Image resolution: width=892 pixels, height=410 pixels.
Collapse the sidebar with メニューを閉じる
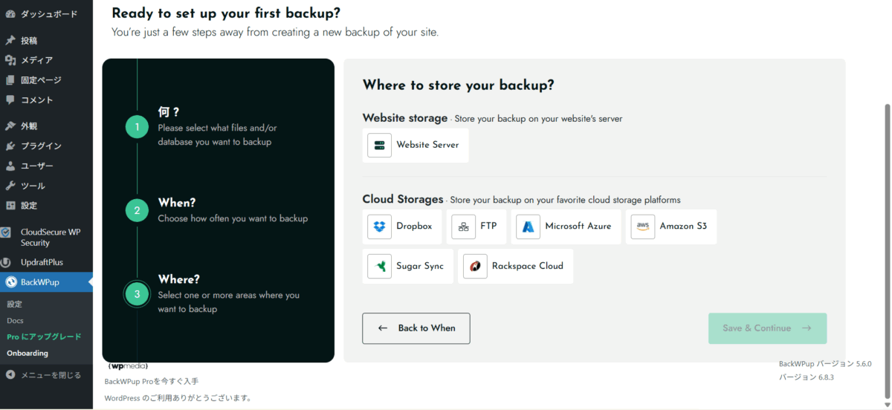point(50,375)
